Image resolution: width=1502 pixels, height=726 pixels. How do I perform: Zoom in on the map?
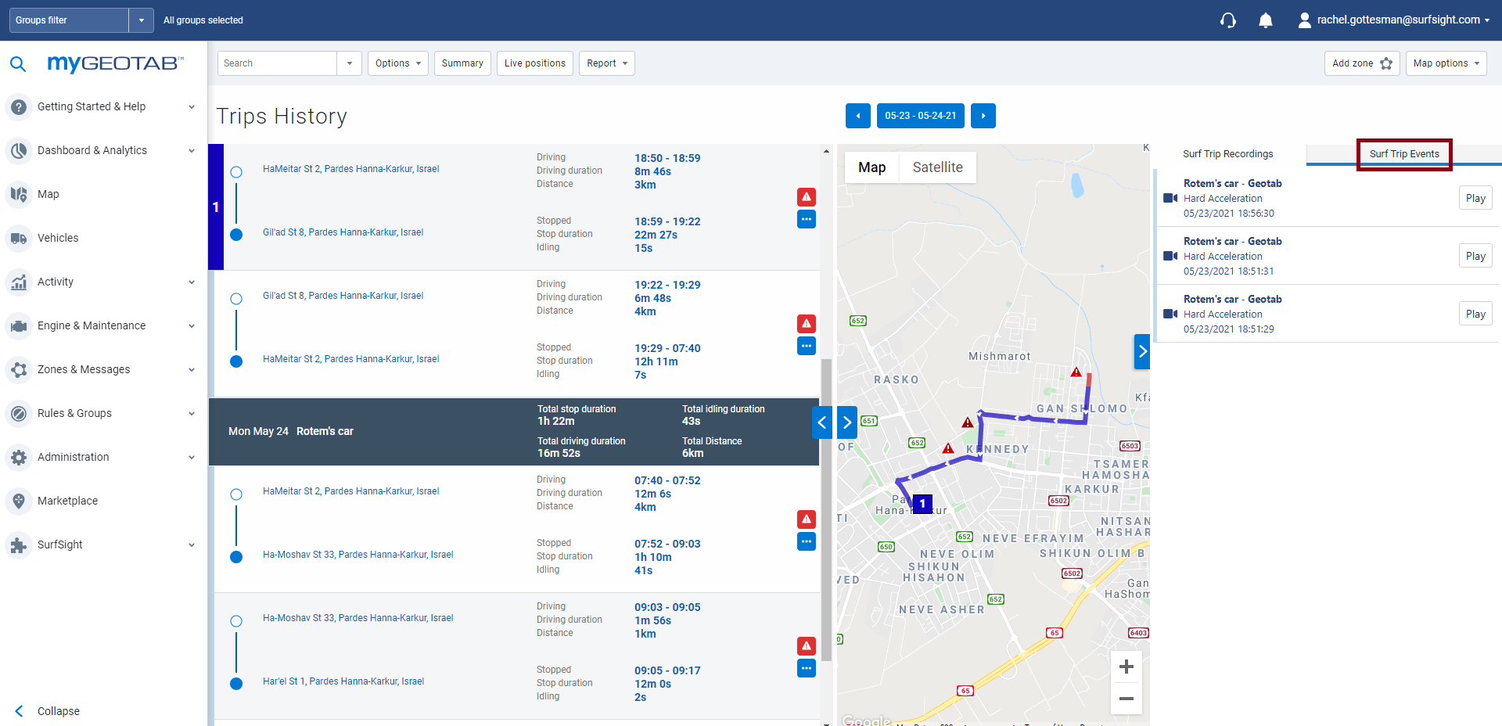coord(1126,667)
